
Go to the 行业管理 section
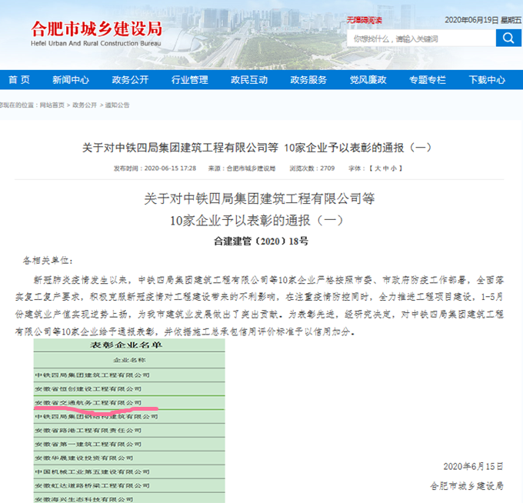189,80
